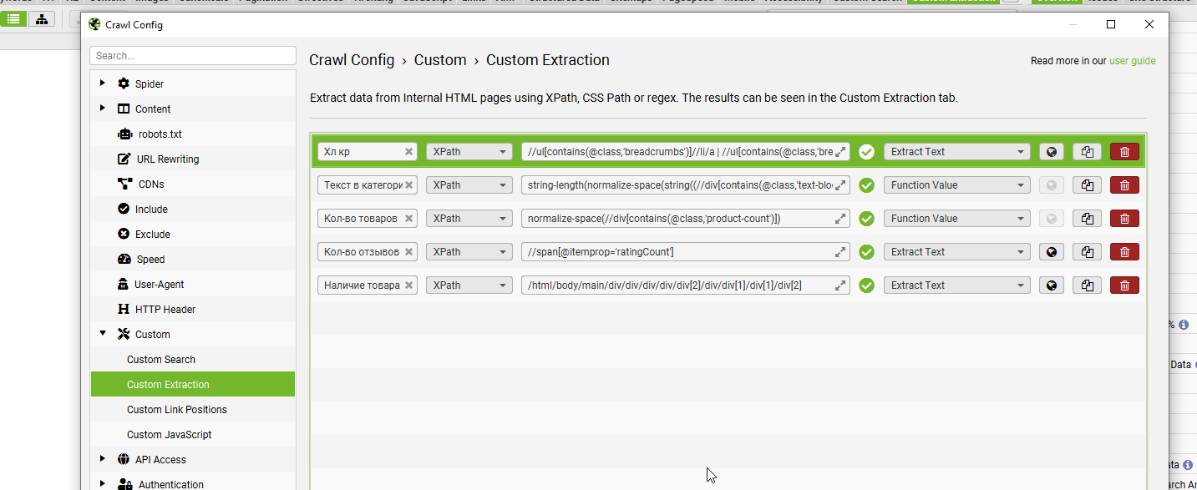The height and width of the screenshot is (490, 1197).
Task: Delete the 'Хл кр' extractor row
Action: pos(1124,152)
